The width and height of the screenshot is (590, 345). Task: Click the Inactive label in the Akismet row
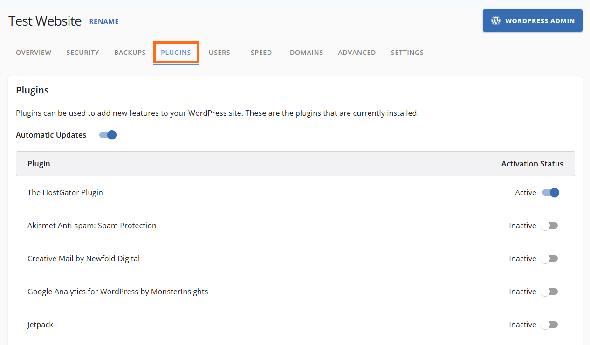pyautogui.click(x=522, y=226)
